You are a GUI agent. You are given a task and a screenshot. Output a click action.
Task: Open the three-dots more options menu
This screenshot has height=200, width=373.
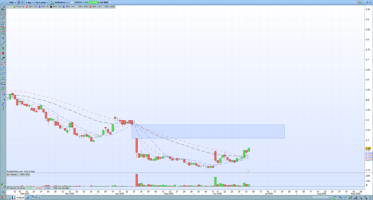coord(3,192)
